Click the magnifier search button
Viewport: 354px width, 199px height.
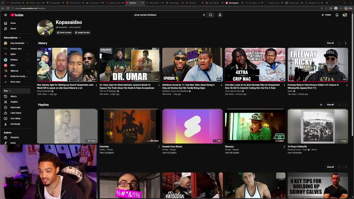(x=210, y=15)
